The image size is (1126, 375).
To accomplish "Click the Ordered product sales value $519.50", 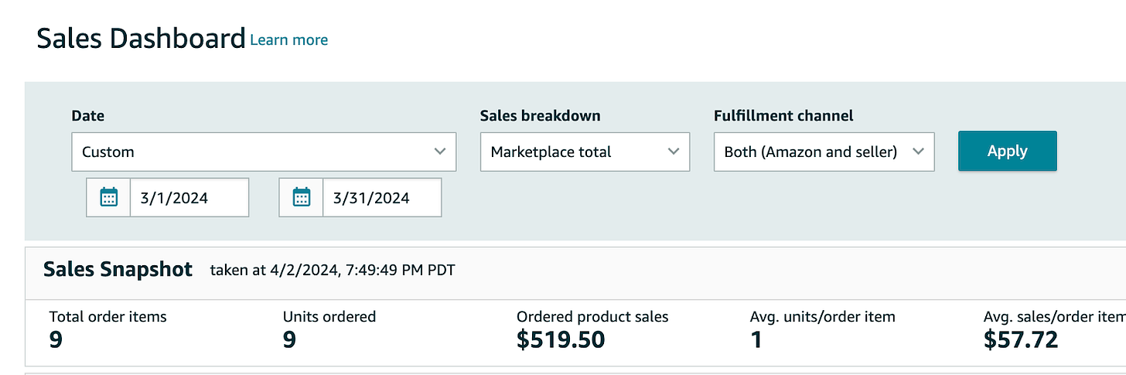I will (561, 339).
